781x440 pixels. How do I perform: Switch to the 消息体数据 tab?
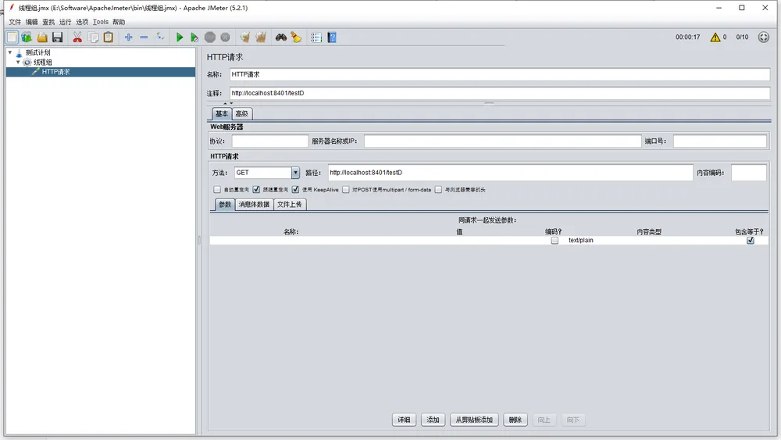[254, 204]
